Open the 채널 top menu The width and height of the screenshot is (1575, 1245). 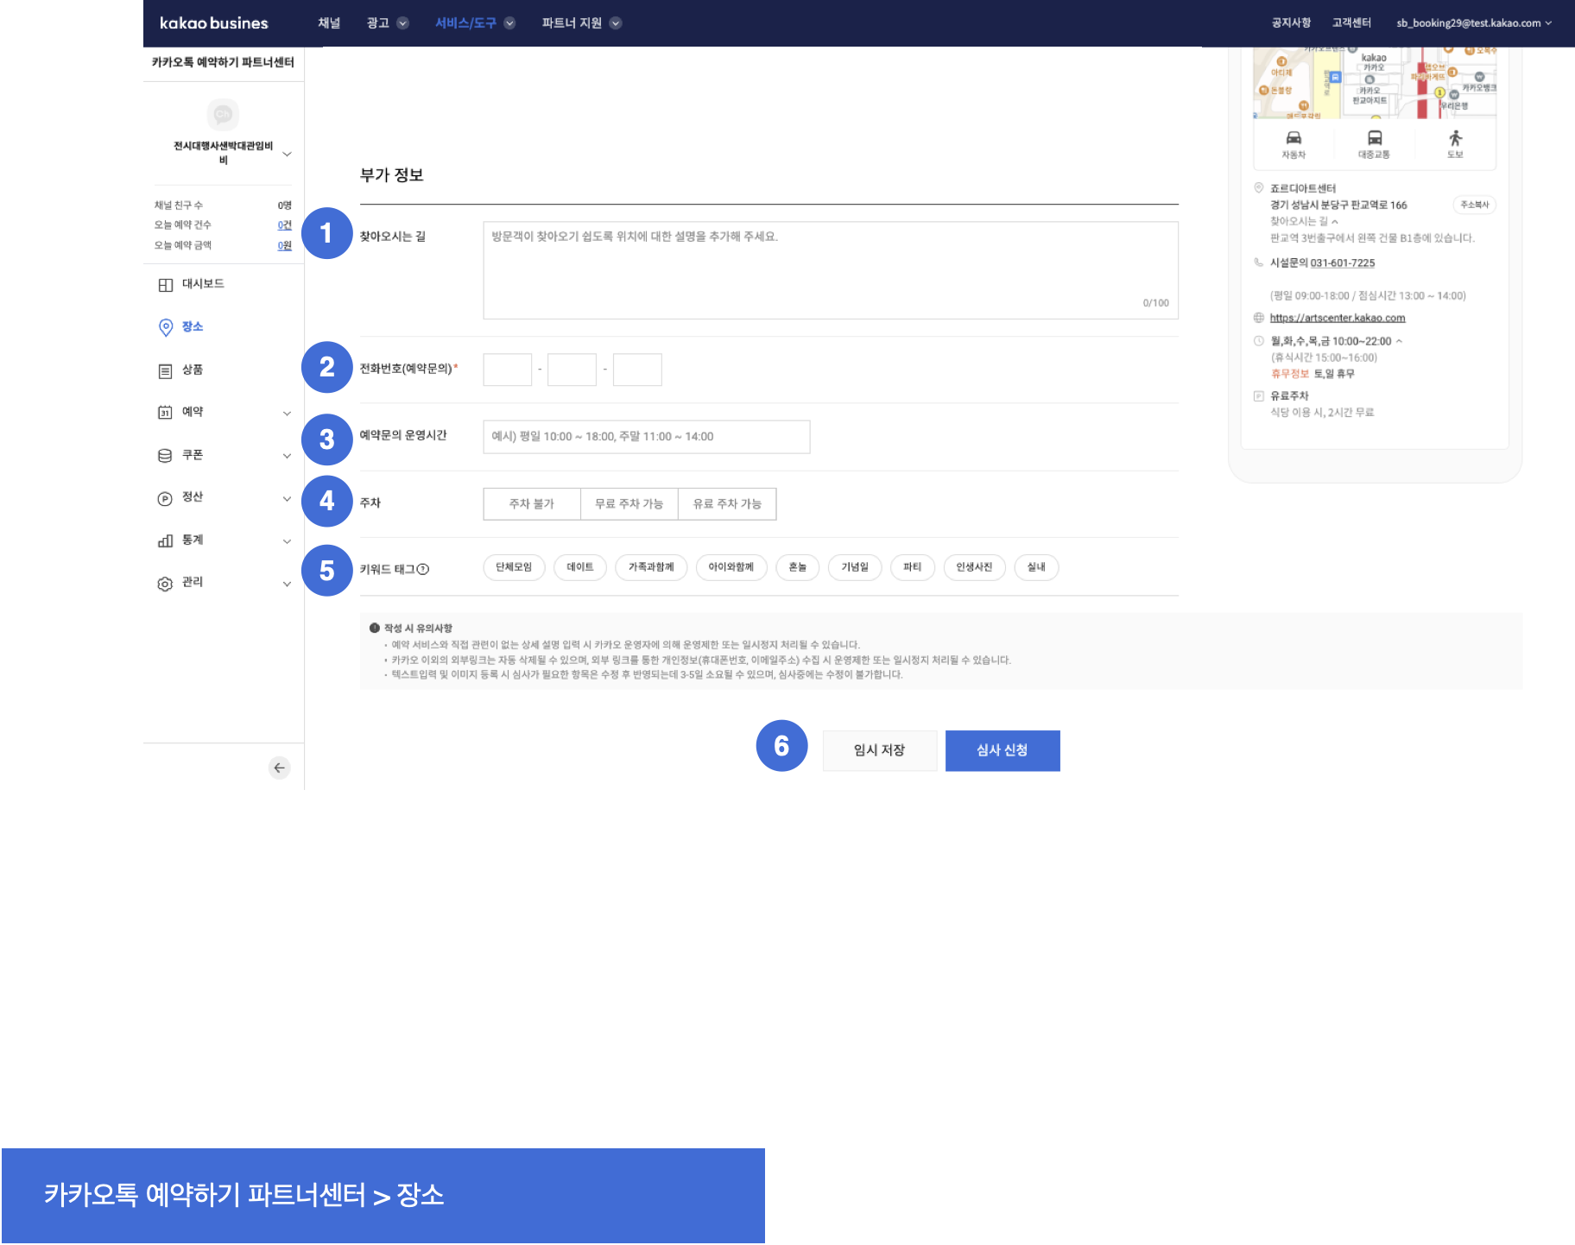coord(329,23)
